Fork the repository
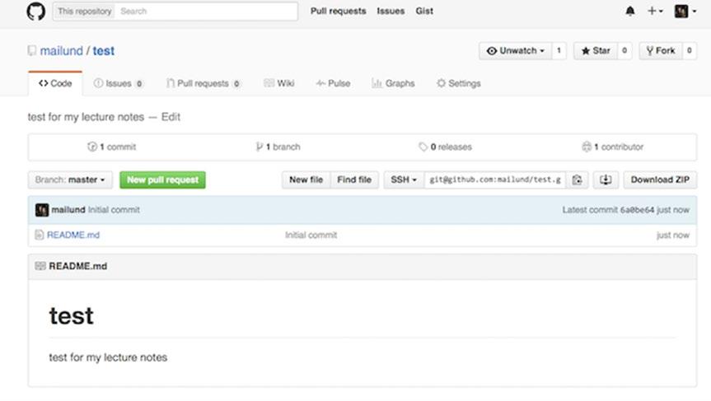Image resolution: width=711 pixels, height=401 pixels. point(660,51)
